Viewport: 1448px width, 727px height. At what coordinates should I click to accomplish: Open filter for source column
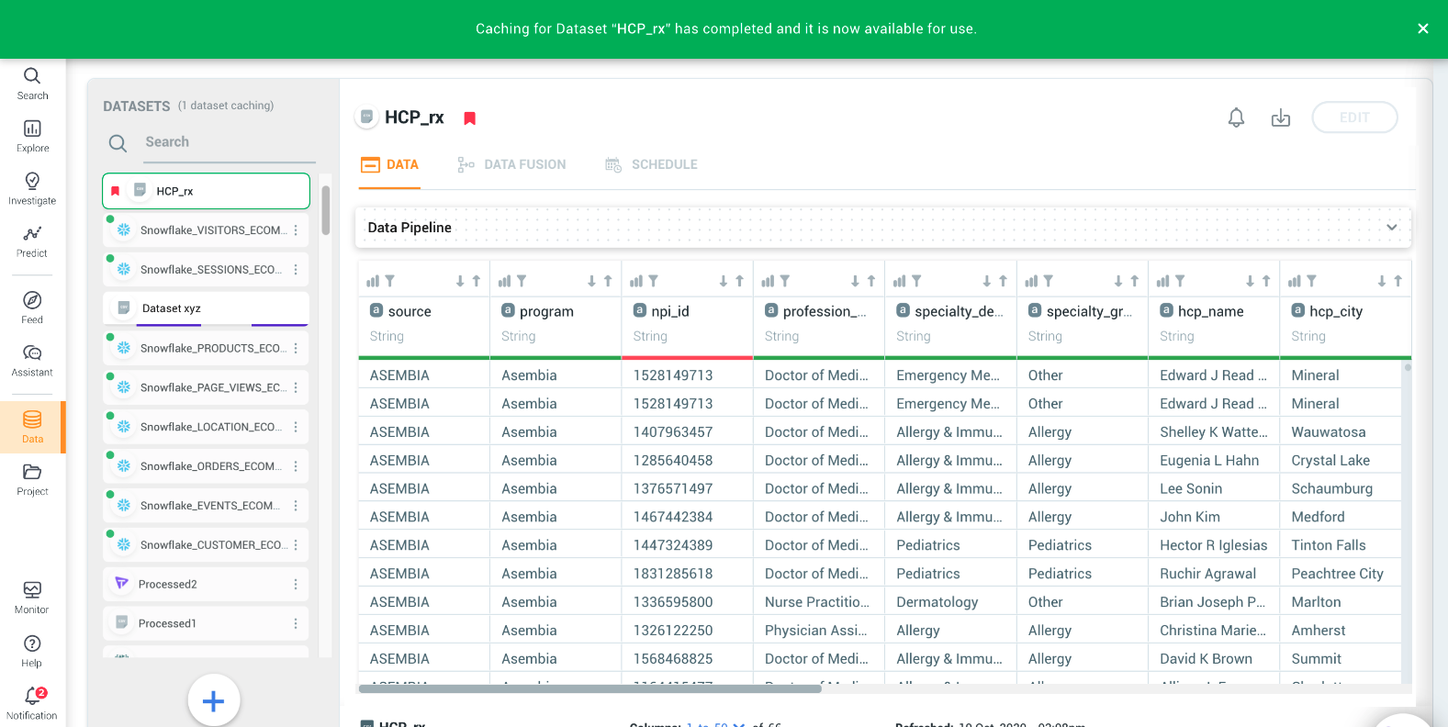click(x=390, y=281)
